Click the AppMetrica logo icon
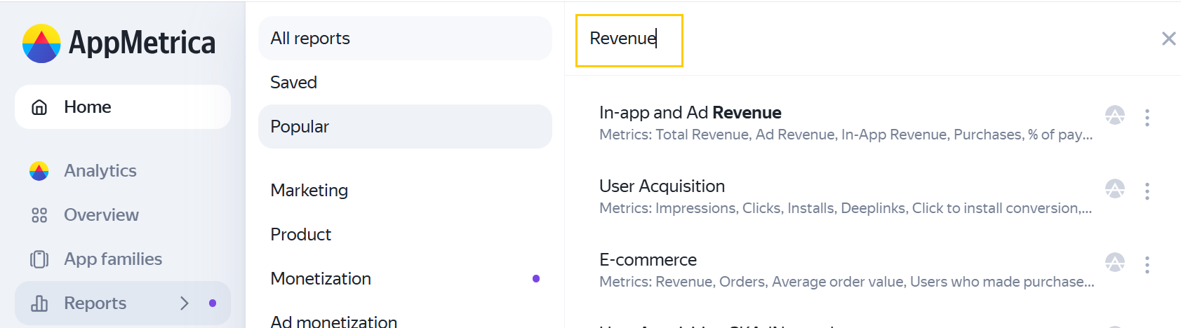Viewport: 1181px width, 328px height. coord(41,43)
